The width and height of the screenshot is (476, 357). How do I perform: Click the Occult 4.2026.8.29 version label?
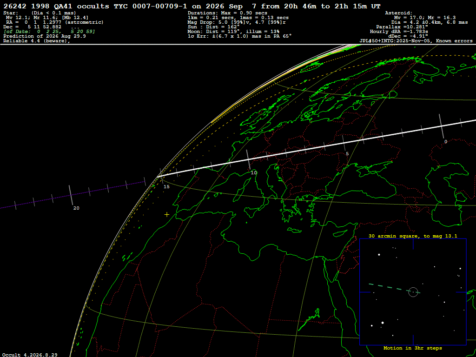tap(30, 355)
